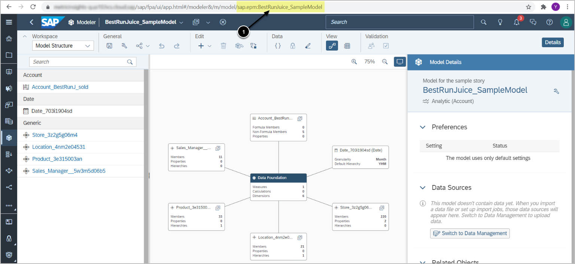Click the back arrow beside SAP logo
Image resolution: width=575 pixels, height=264 pixels.
pyautogui.click(x=32, y=22)
